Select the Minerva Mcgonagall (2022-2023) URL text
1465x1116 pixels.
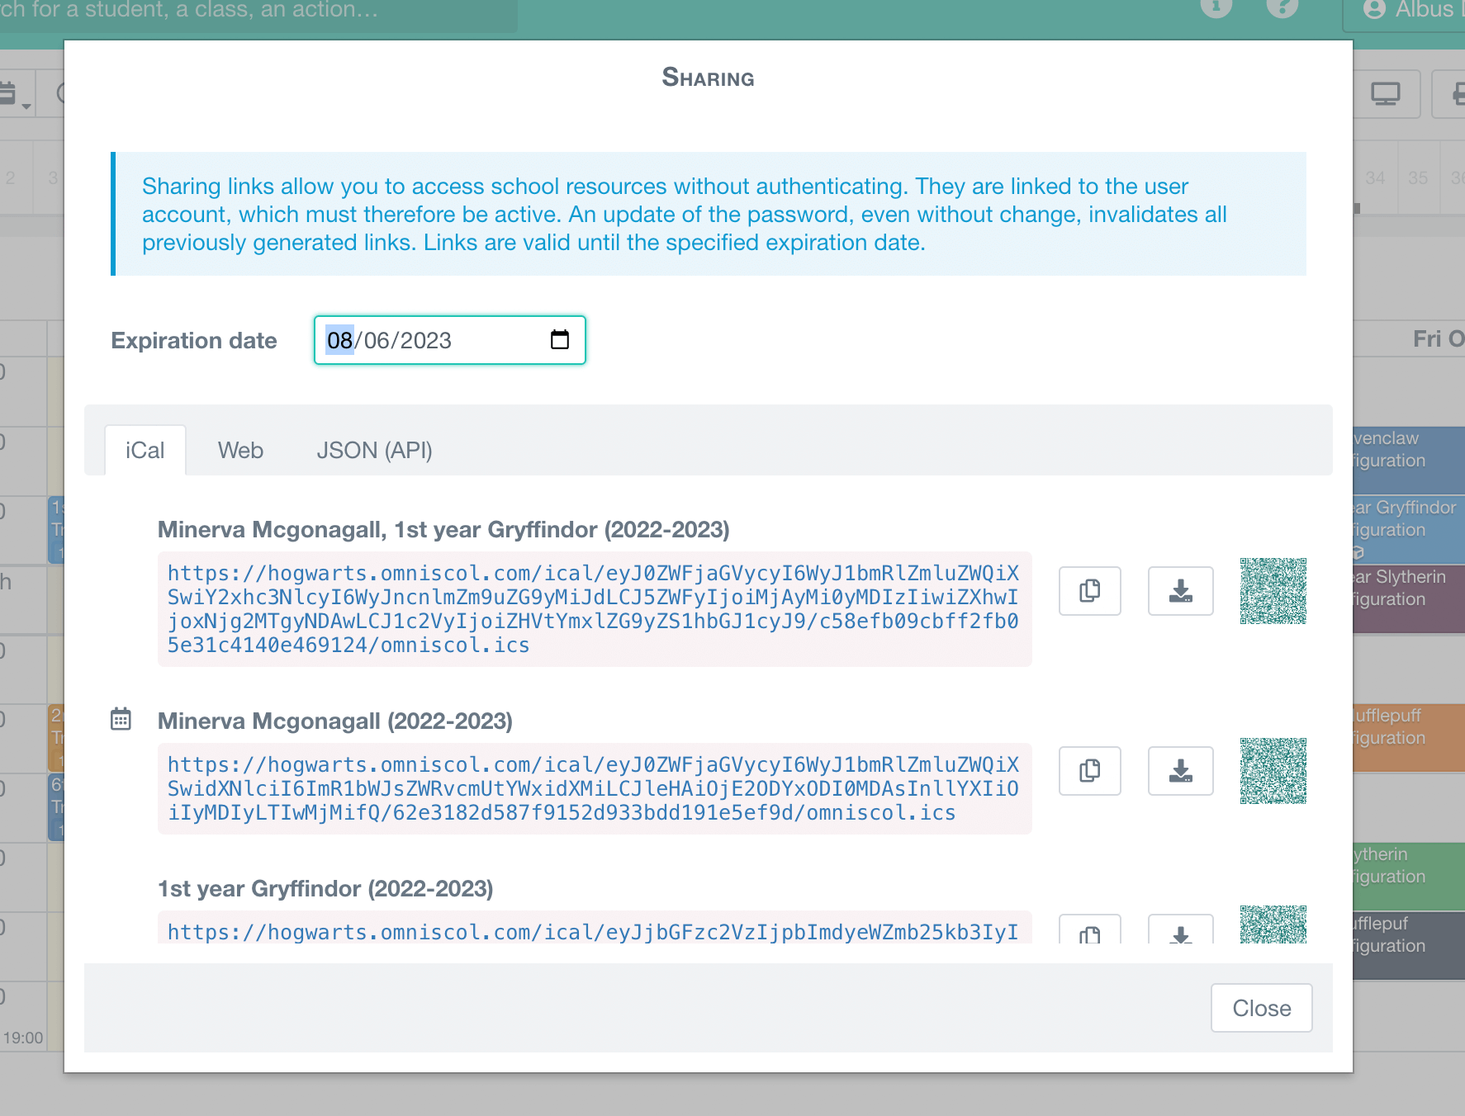pyautogui.click(x=593, y=789)
